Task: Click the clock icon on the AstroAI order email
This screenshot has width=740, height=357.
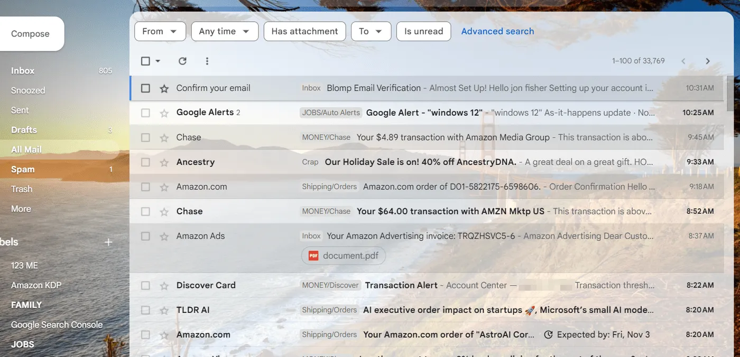Action: coord(548,334)
